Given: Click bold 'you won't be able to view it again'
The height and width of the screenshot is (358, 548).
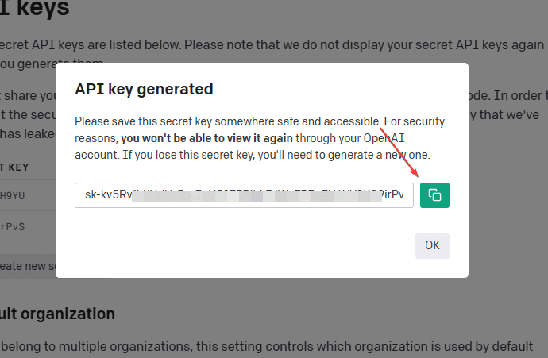Looking at the screenshot, I should tap(207, 138).
